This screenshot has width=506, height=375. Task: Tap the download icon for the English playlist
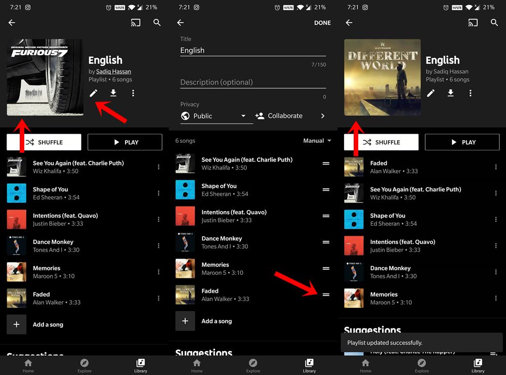point(113,93)
